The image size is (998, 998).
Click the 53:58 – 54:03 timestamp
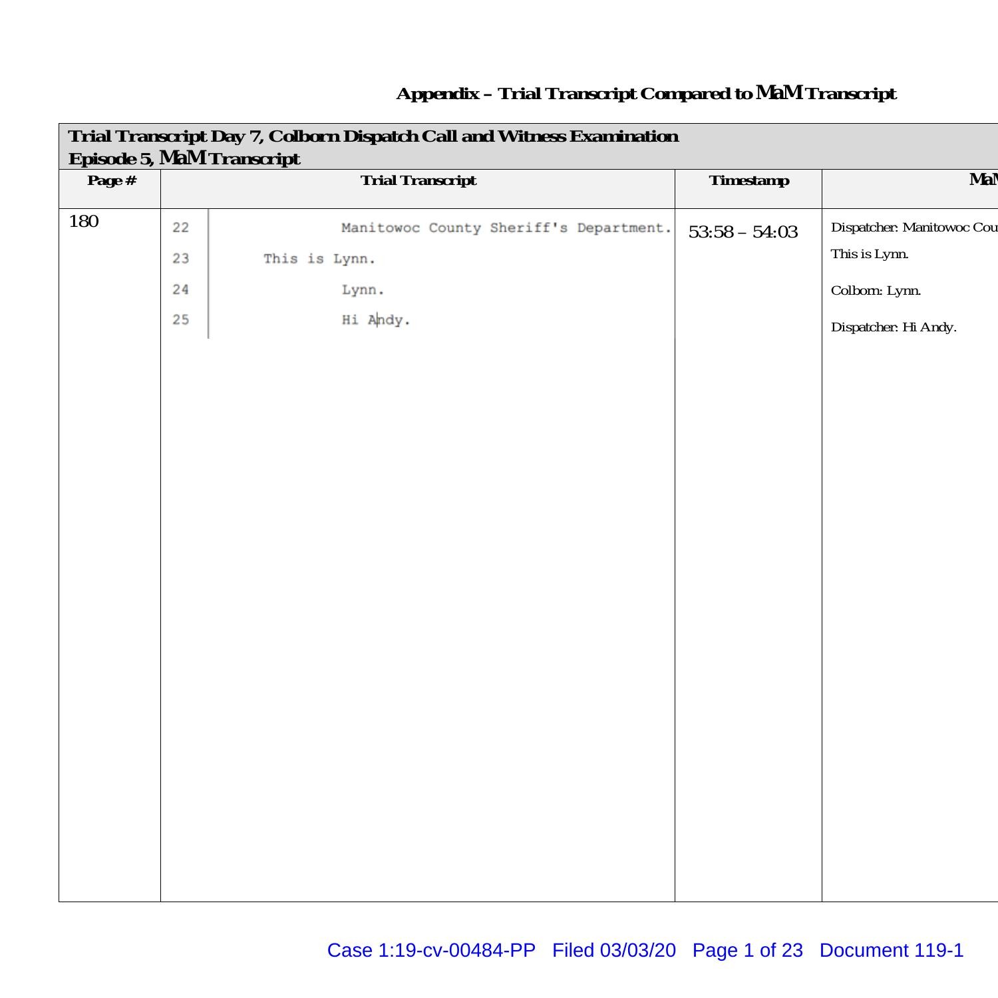tap(743, 232)
